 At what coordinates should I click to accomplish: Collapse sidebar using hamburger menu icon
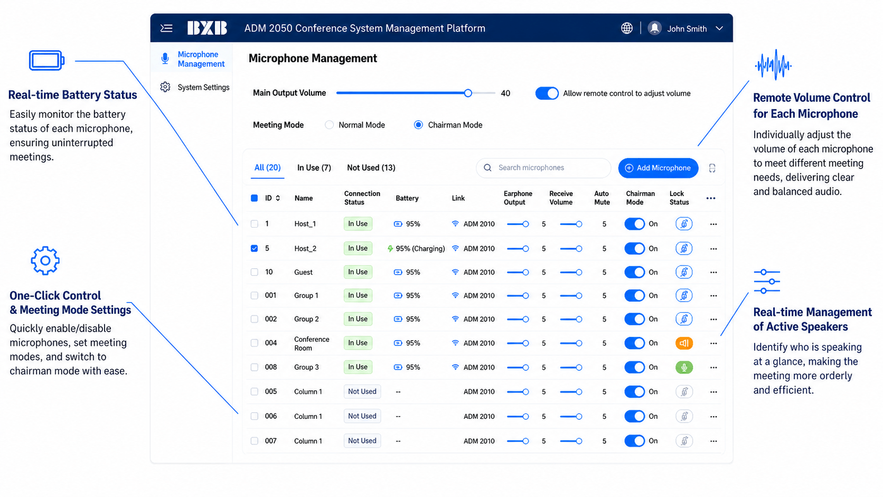pyautogui.click(x=166, y=28)
